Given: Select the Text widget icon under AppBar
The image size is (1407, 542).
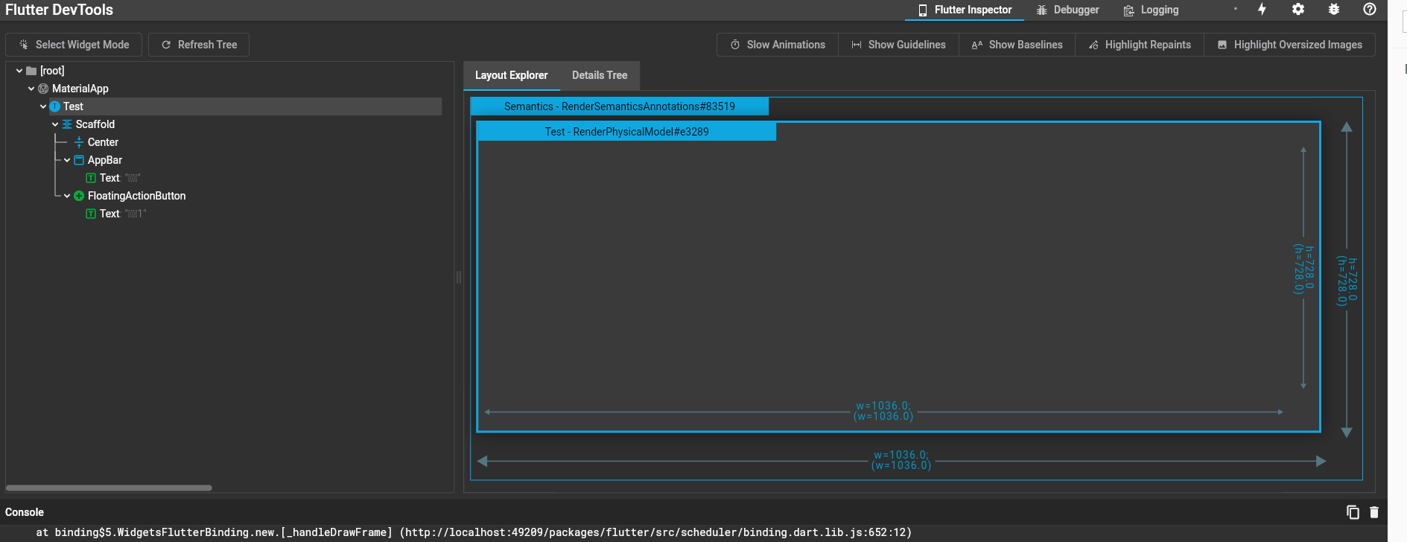Looking at the screenshot, I should tap(91, 178).
